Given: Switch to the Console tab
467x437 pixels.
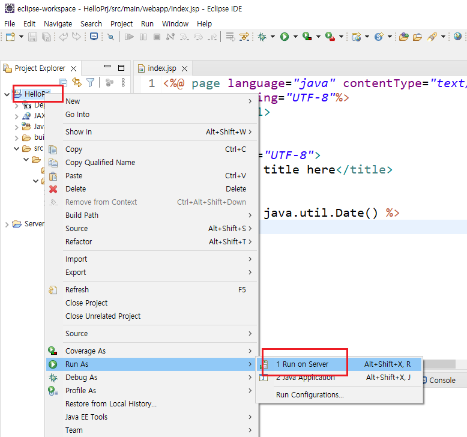Looking at the screenshot, I should click(x=442, y=380).
